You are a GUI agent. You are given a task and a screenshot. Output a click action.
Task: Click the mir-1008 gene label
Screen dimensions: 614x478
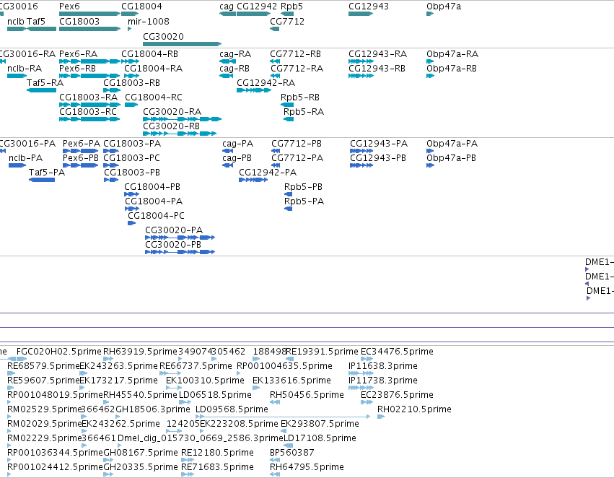(149, 21)
